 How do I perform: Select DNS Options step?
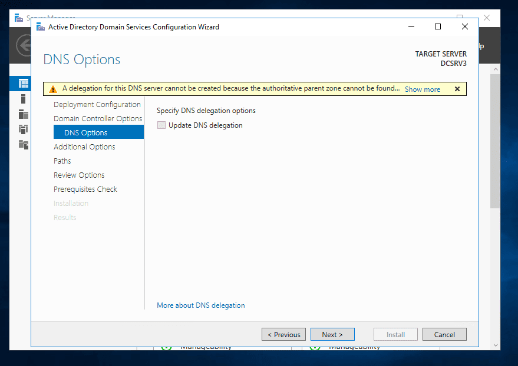tap(98, 132)
